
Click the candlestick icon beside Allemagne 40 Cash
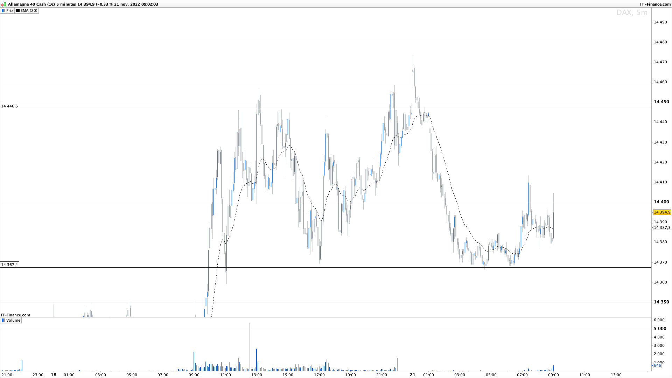point(3,4)
